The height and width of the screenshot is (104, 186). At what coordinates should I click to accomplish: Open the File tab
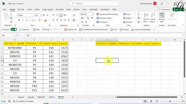point(5,10)
